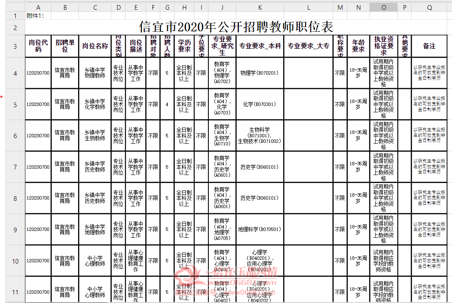This screenshot has height=303, width=452.
Task: Select the column Q header
Action: [430, 8]
